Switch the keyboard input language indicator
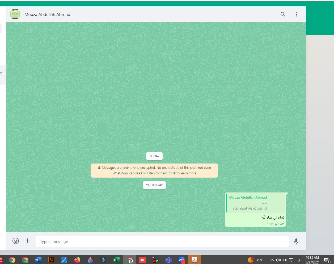The image size is (334, 264). point(299,260)
